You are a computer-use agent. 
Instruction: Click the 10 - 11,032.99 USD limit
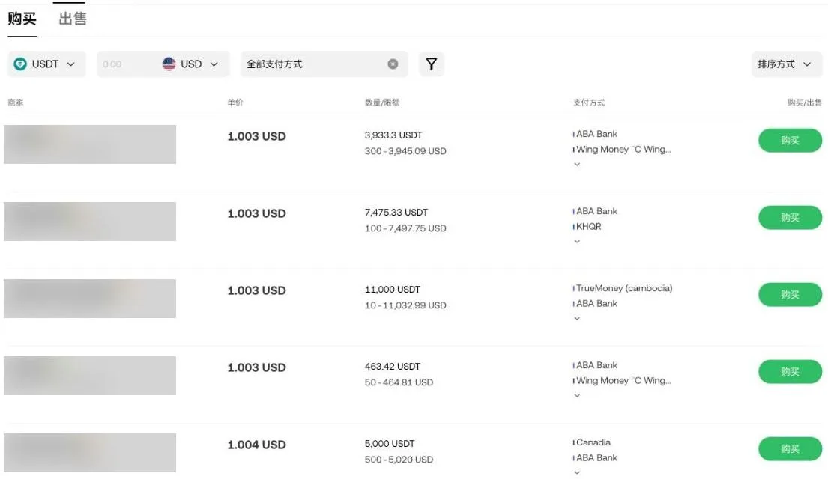click(x=405, y=305)
